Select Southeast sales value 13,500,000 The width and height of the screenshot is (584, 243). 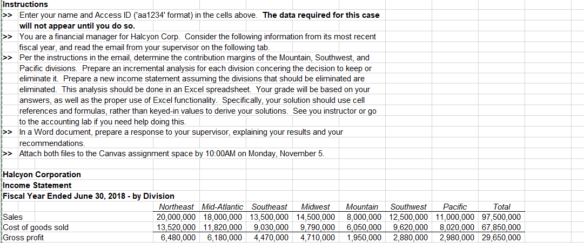click(269, 217)
